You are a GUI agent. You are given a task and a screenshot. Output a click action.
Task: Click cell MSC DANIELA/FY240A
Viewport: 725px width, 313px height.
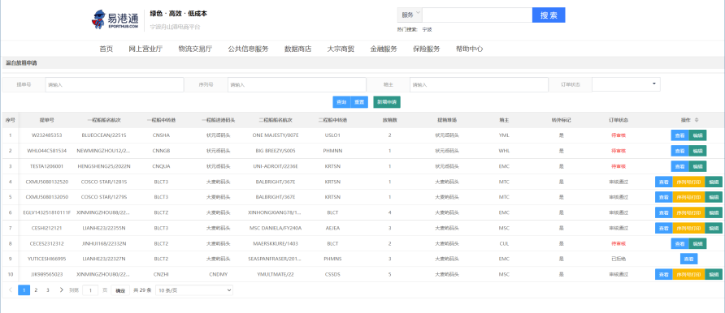pos(276,228)
